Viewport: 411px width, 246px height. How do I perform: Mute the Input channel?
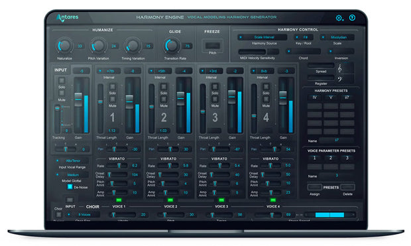62,93
